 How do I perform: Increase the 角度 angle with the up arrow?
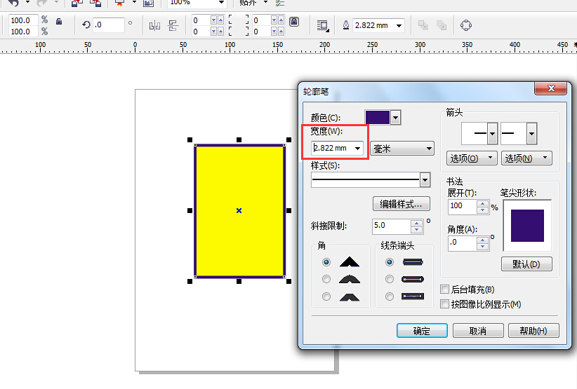point(482,240)
